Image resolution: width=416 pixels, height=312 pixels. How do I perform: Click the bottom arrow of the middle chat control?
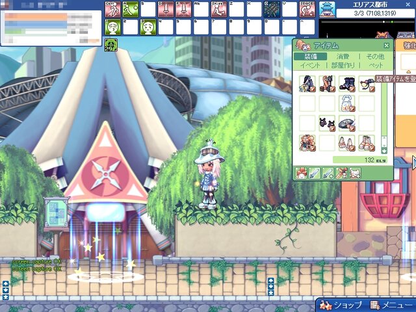click(x=270, y=293)
